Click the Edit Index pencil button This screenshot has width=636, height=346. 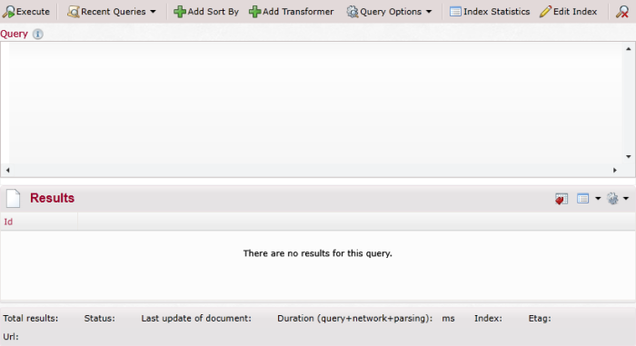(568, 12)
